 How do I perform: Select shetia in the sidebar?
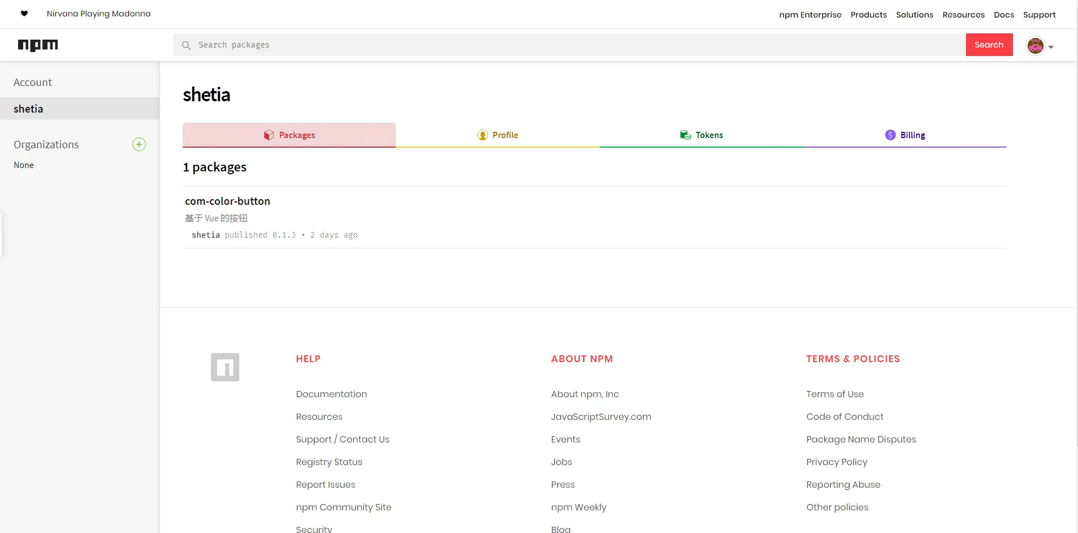pyautogui.click(x=80, y=109)
